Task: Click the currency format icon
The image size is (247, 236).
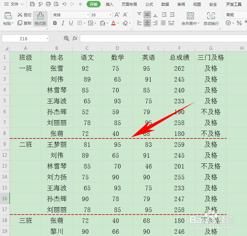Action: pyautogui.click(x=228, y=23)
